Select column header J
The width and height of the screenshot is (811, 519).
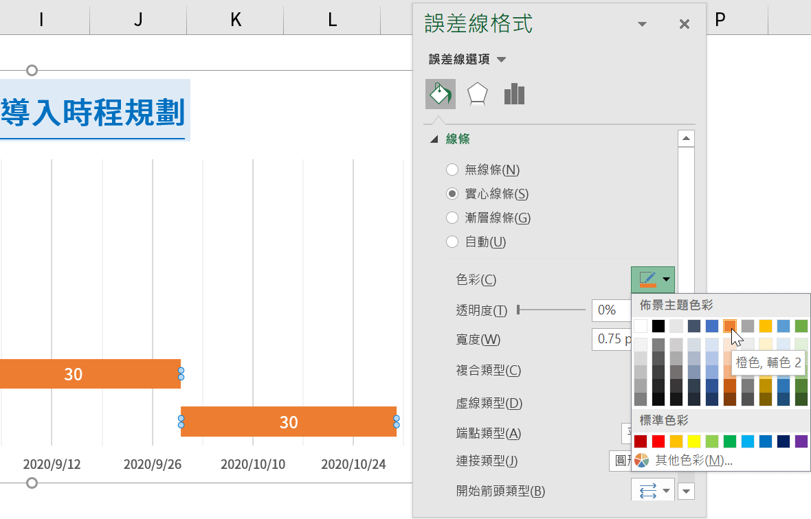tap(138, 19)
